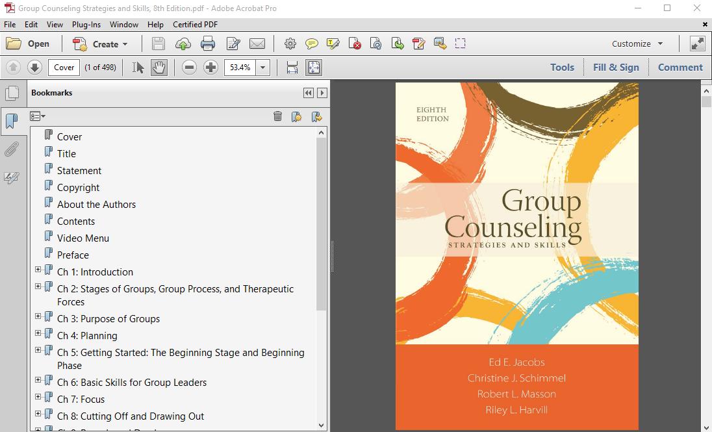Viewport: 712px width, 432px height.
Task: Expand the Ch 1: Introduction bookmark
Action: click(38, 270)
